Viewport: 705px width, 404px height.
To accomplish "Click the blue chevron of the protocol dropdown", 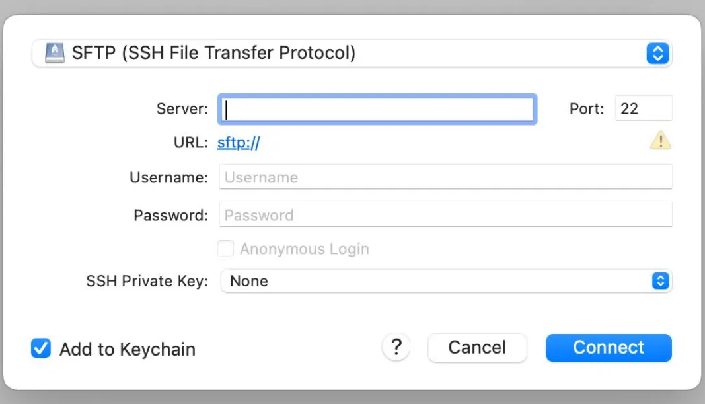I will (x=657, y=53).
